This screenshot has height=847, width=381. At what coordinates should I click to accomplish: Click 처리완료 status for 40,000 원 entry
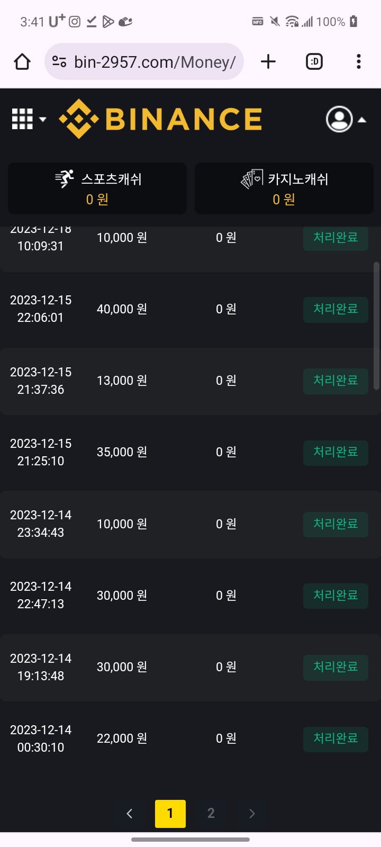(335, 310)
